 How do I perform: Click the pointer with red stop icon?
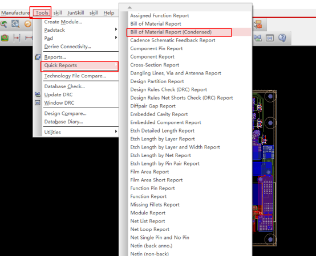(258, 24)
